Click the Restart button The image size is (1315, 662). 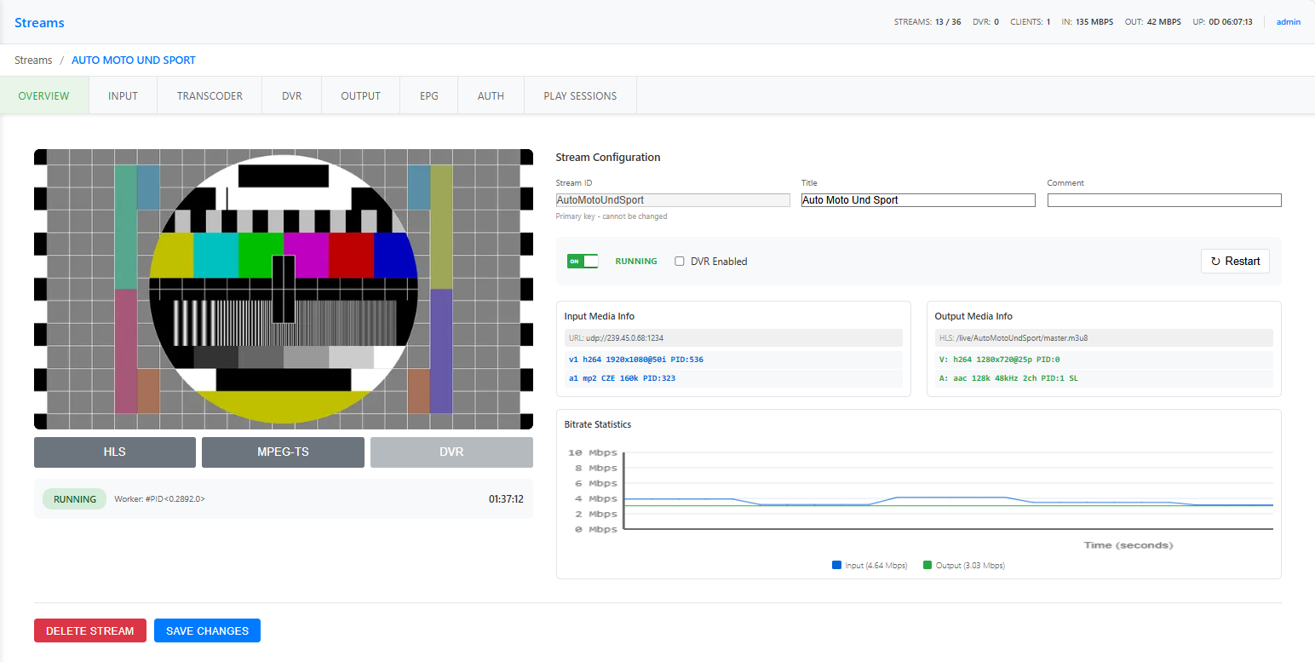pos(1235,261)
